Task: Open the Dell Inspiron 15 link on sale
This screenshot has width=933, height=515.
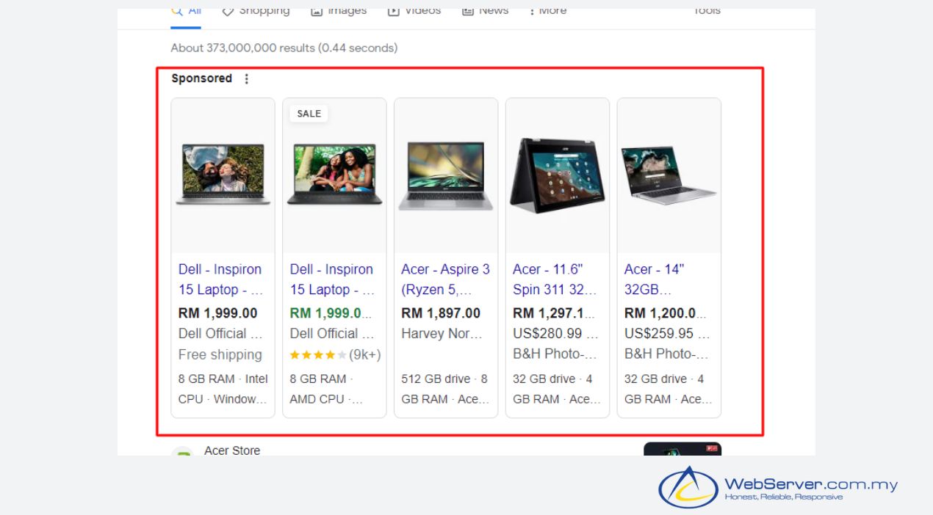Action: [x=332, y=280]
